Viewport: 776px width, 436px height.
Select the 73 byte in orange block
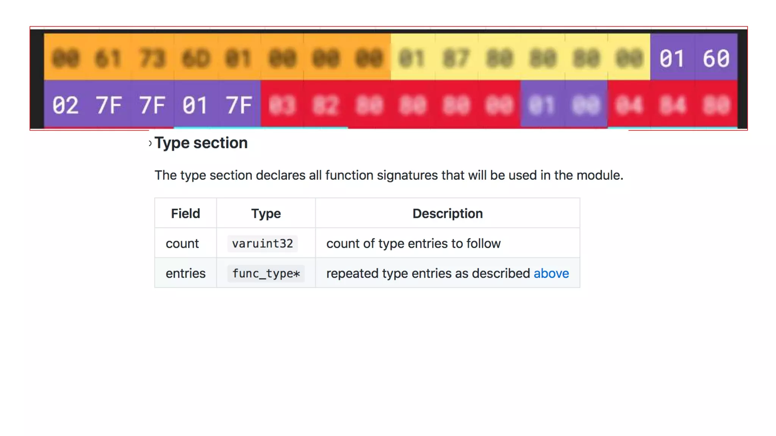(x=152, y=59)
